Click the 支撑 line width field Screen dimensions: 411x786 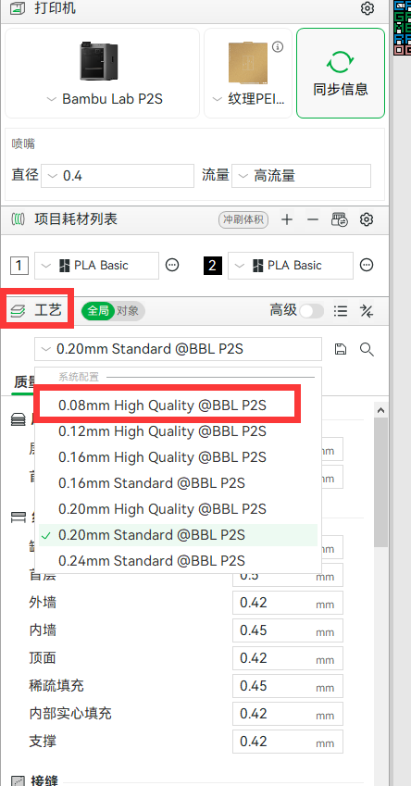coord(288,742)
